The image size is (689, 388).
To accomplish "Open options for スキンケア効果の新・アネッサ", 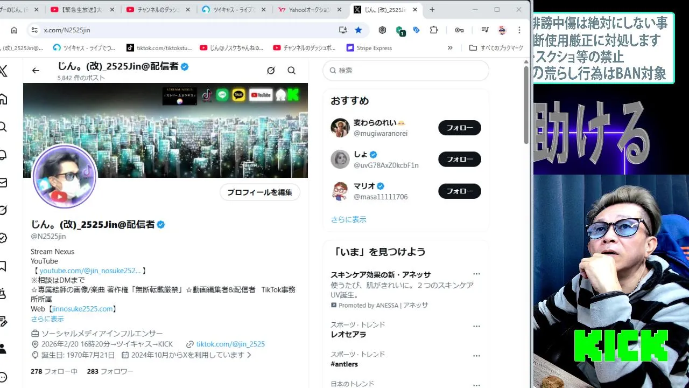I will (476, 274).
